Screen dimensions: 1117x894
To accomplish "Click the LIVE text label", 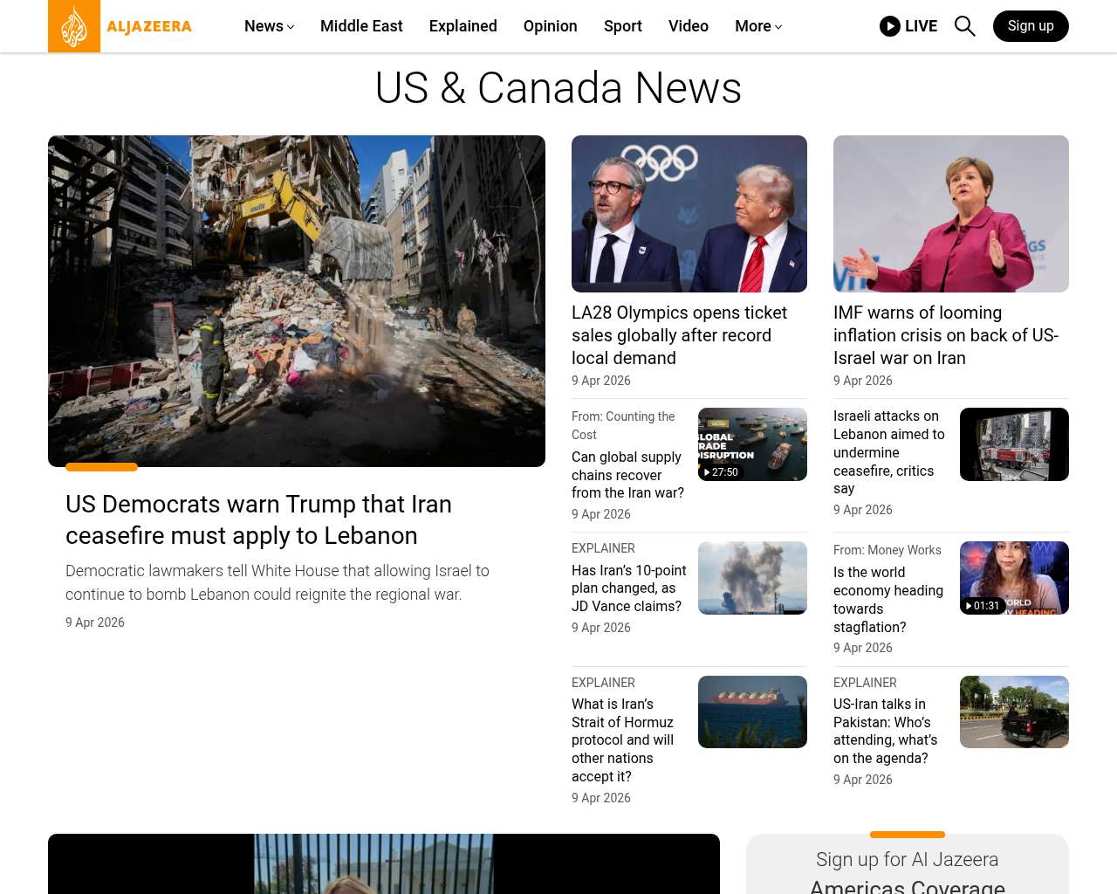I will click(x=921, y=26).
